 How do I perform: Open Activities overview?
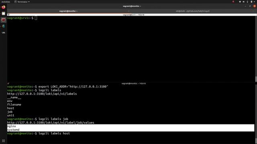click(6, 2)
